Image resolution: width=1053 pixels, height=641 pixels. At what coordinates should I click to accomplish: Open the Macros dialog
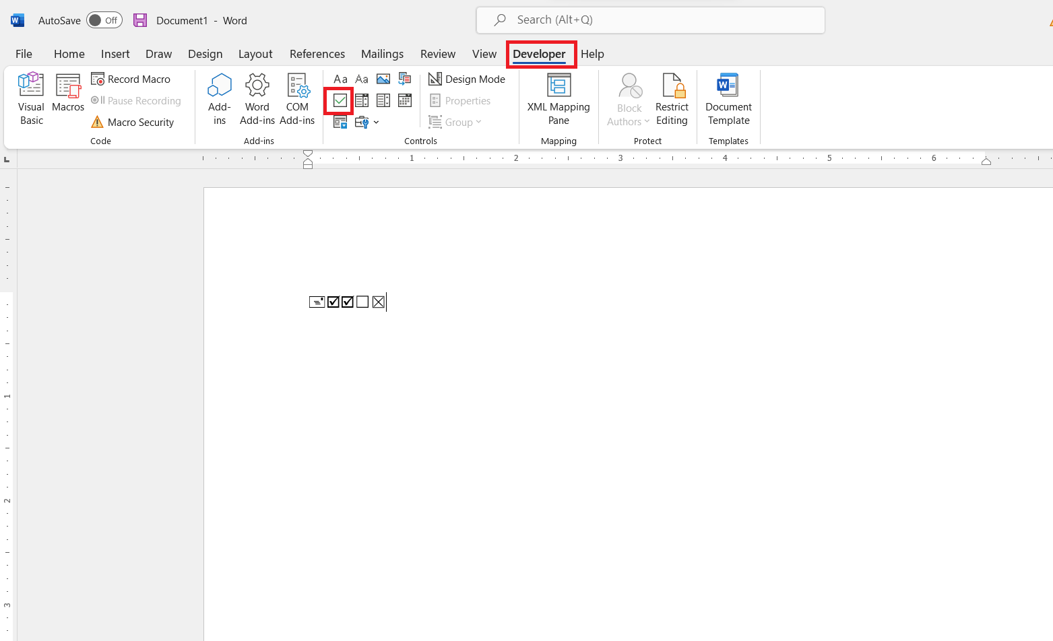pyautogui.click(x=68, y=93)
